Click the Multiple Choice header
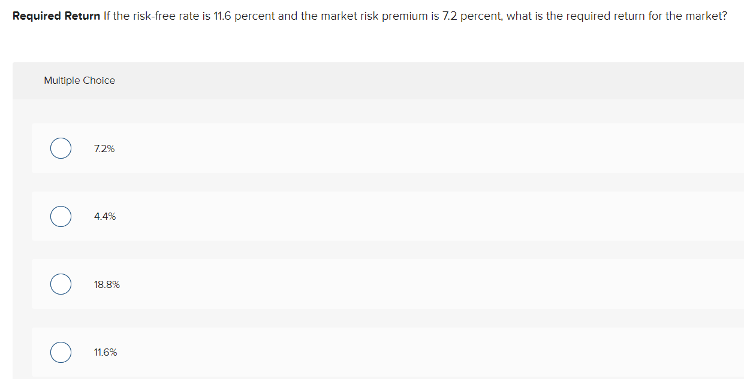This screenshot has width=744, height=379. point(79,80)
